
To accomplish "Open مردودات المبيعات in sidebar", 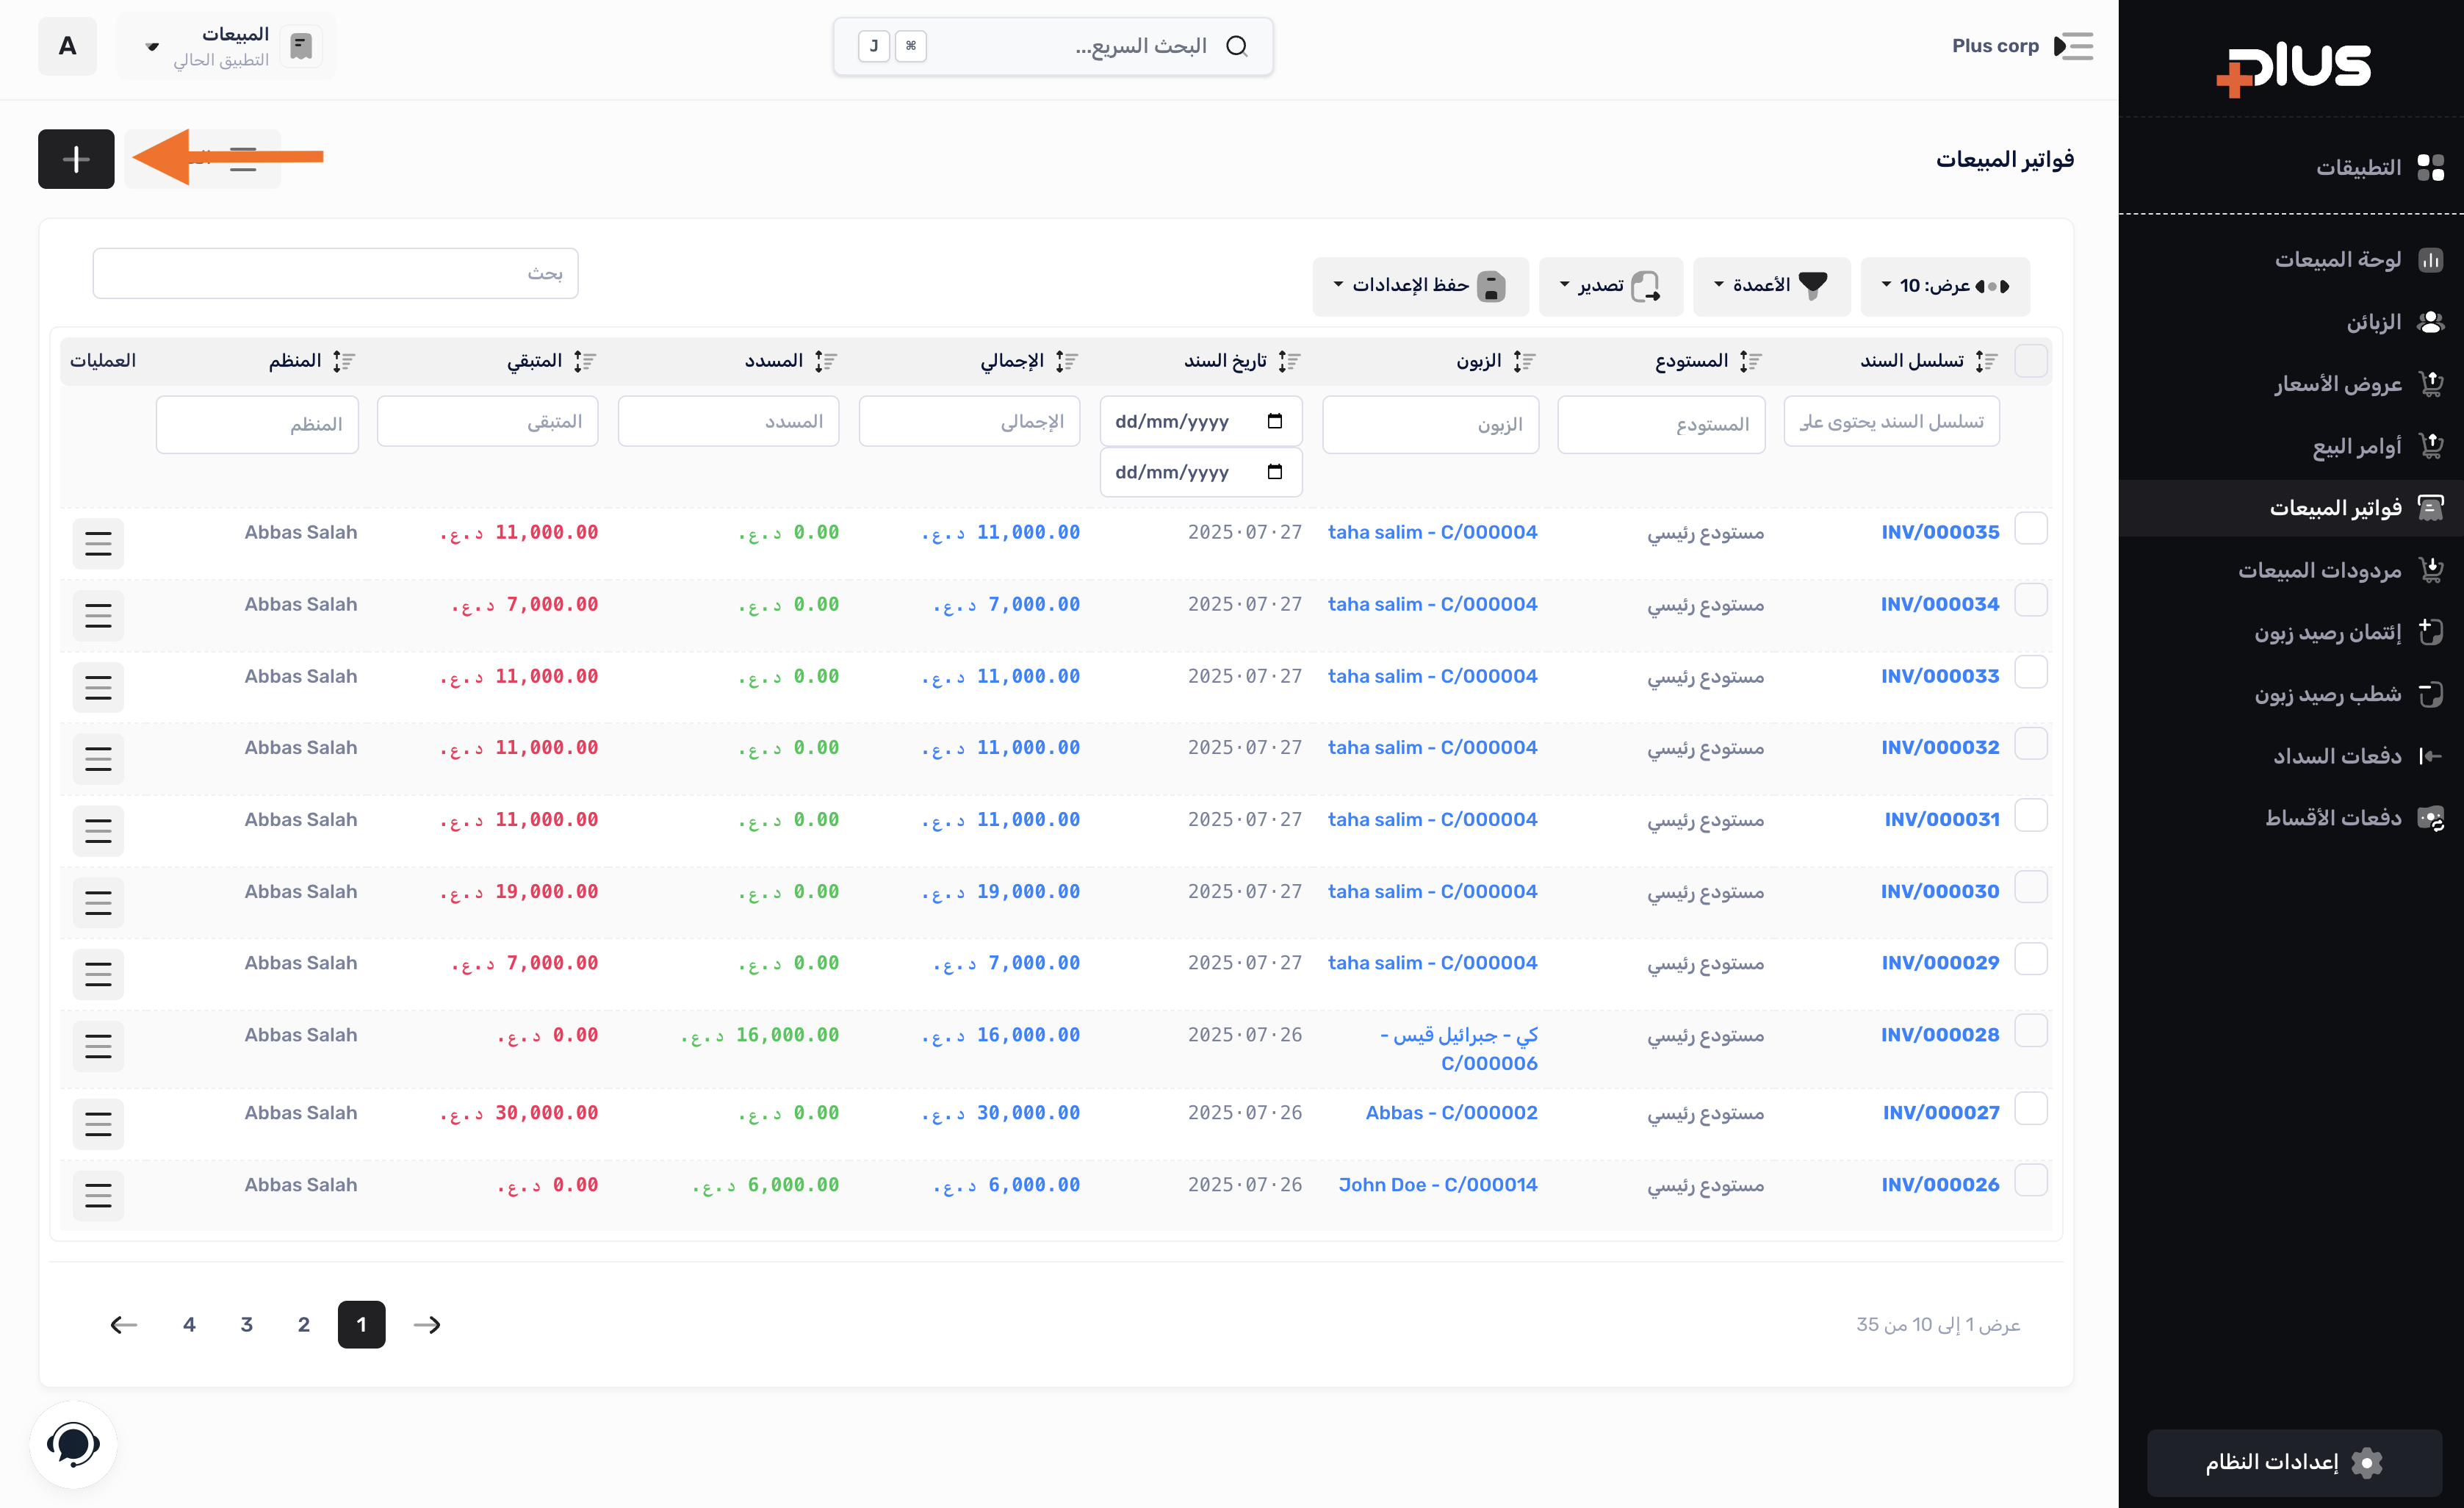I will tap(2319, 570).
